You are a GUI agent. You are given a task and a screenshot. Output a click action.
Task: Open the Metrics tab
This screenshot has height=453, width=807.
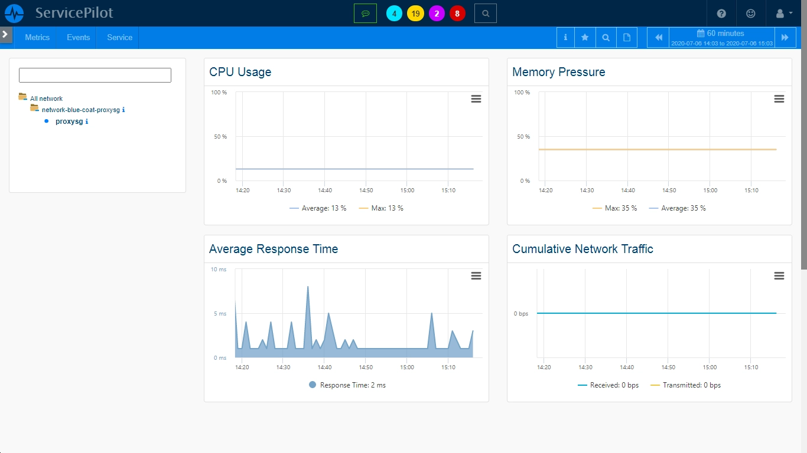click(x=37, y=37)
